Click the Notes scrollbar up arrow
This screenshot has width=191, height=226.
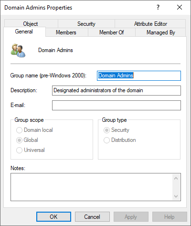click(x=176, y=178)
